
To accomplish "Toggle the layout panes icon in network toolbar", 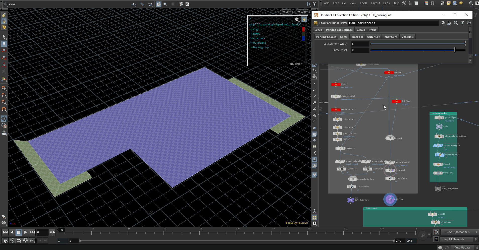I will tap(432, 3).
